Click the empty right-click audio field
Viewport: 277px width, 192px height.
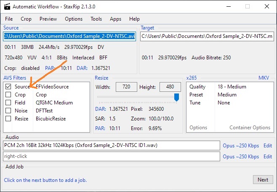click(x=112, y=156)
